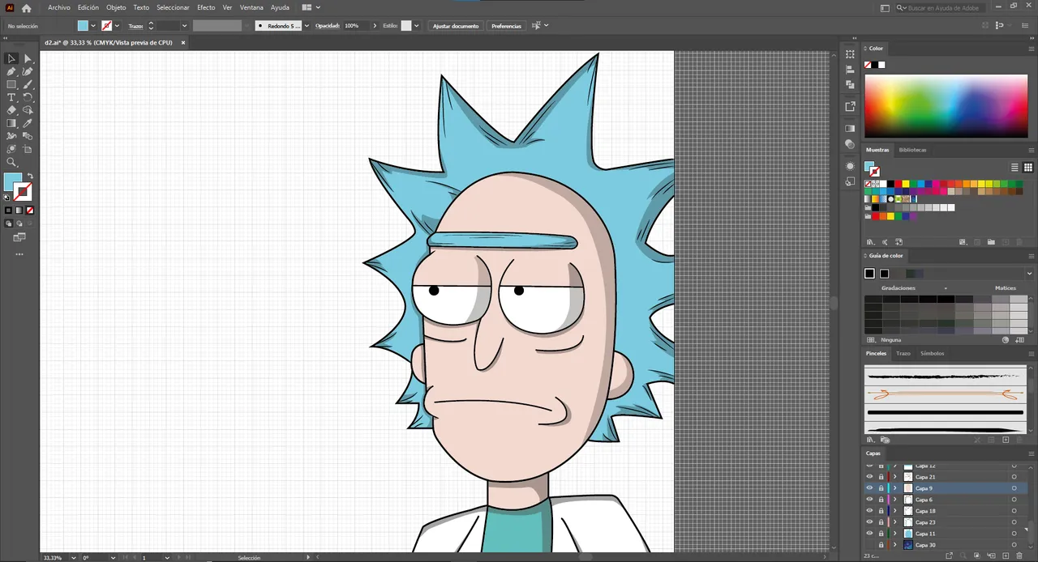Open the Archivo menu
Image resolution: width=1038 pixels, height=562 pixels.
(x=59, y=7)
